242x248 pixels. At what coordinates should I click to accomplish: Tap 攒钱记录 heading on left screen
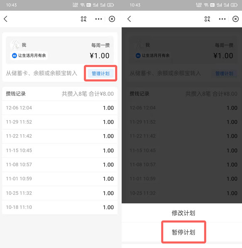pos(16,94)
